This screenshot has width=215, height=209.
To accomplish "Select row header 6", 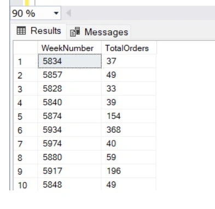I will [26, 129].
